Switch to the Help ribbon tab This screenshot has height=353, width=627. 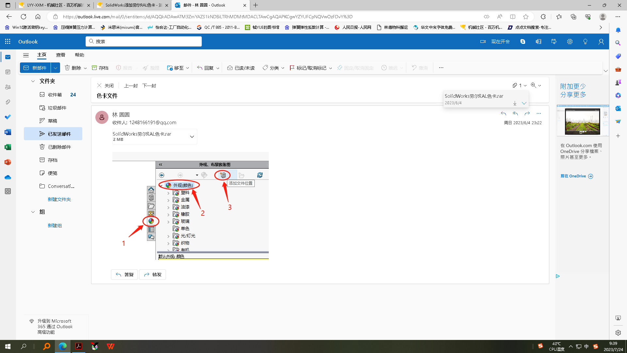pyautogui.click(x=80, y=55)
